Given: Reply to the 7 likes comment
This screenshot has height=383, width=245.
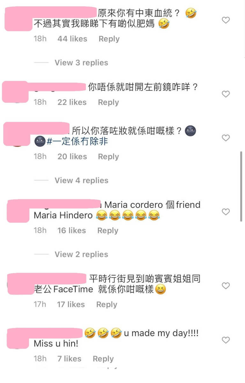Looking at the screenshot, I should 103,359.
